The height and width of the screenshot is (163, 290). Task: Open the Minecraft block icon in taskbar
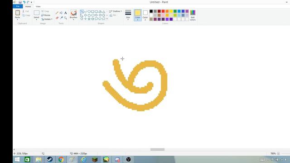pos(95,159)
